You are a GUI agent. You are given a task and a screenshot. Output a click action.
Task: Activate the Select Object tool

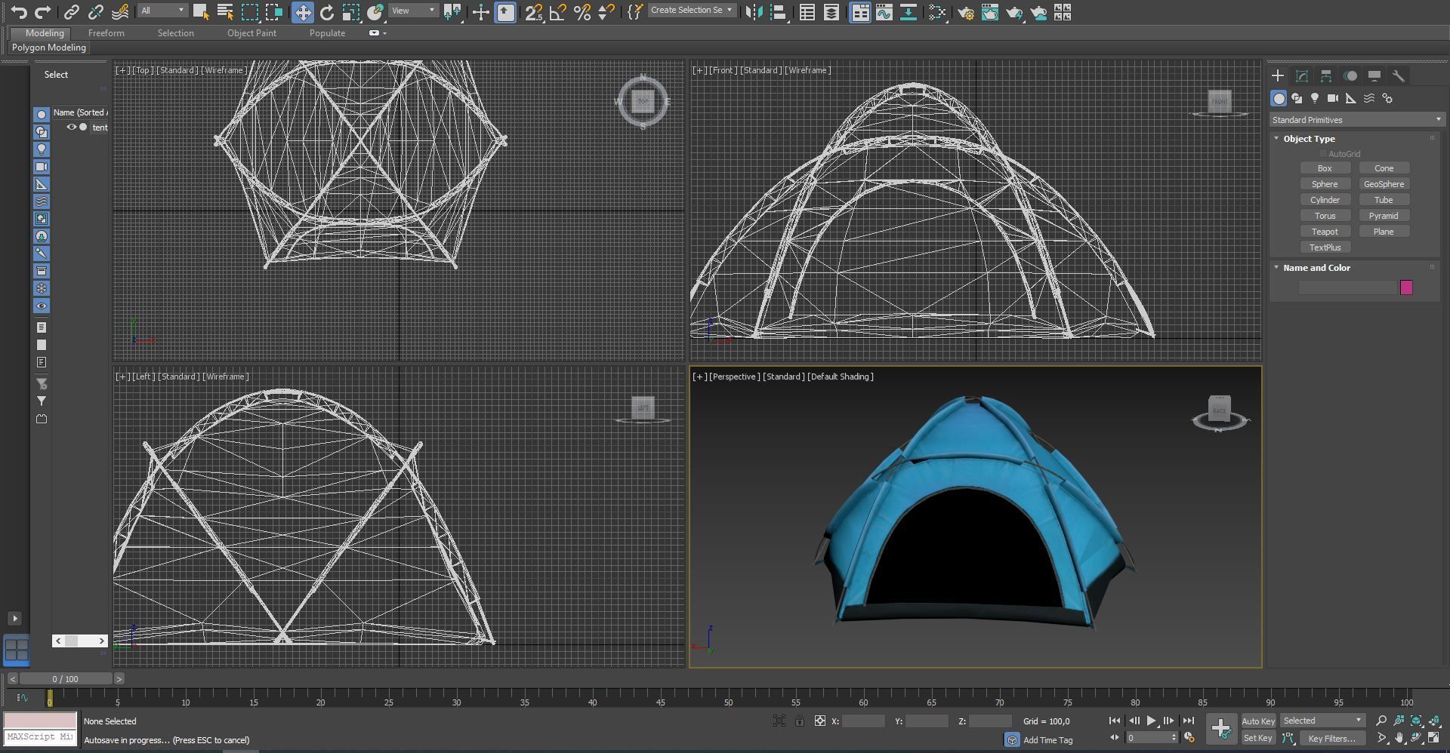pyautogui.click(x=201, y=12)
